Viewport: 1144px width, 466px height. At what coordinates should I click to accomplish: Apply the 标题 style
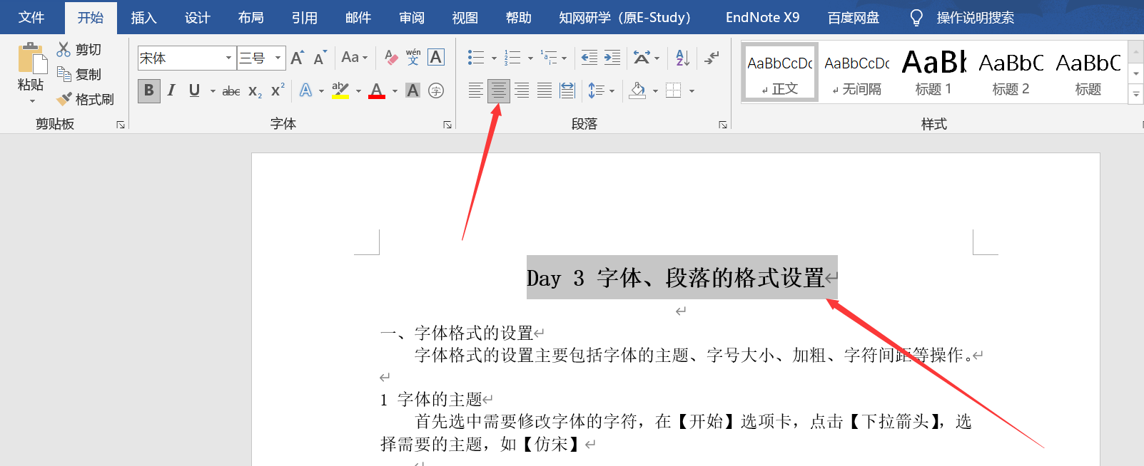point(1088,72)
